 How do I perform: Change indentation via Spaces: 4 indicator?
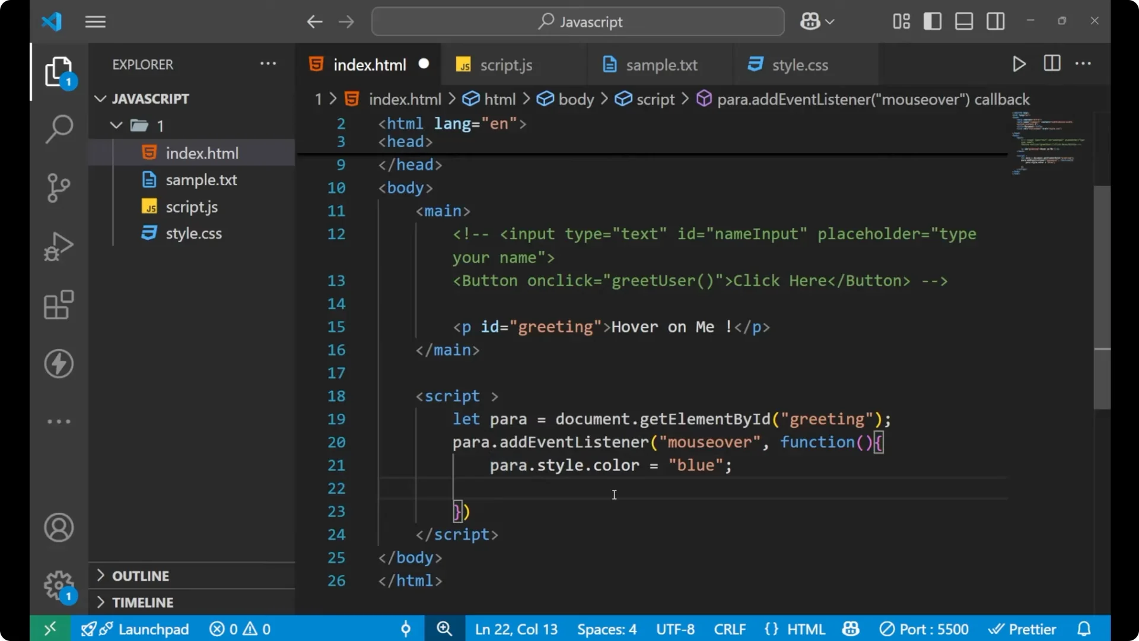tap(606, 629)
